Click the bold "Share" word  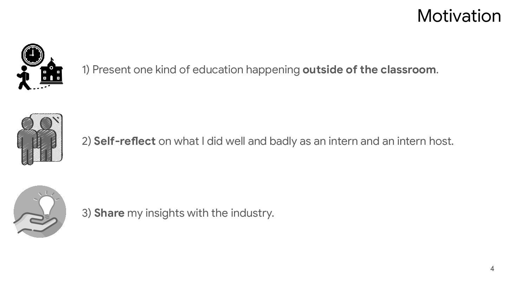pos(109,213)
